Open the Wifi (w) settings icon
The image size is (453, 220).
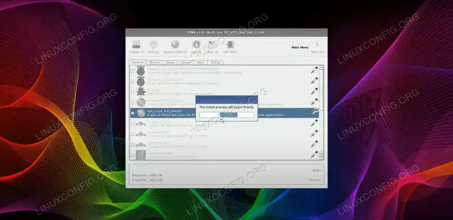tap(154, 45)
